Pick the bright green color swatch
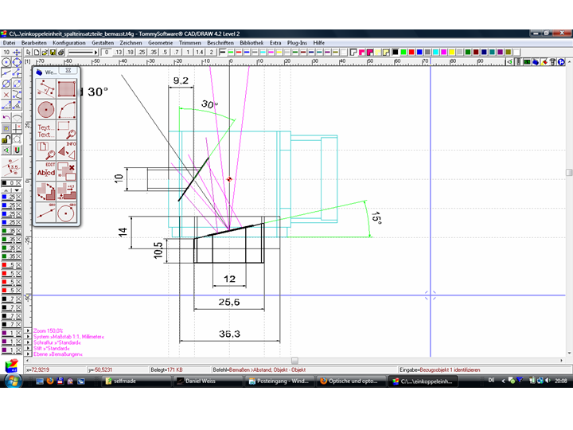This screenshot has height=430, width=573. coord(403,52)
